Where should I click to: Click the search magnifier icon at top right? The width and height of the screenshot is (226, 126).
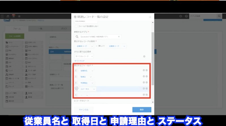click(x=219, y=16)
